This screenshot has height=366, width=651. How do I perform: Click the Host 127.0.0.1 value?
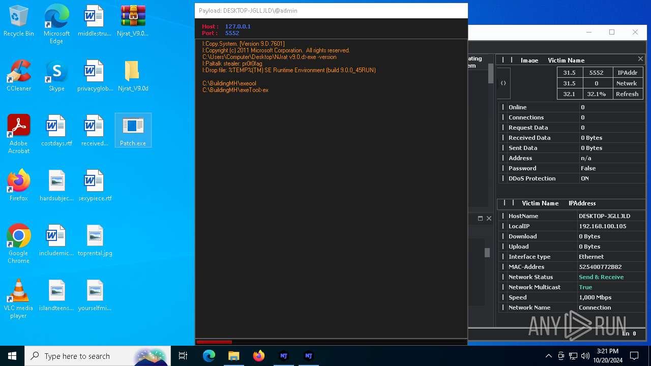pyautogui.click(x=238, y=26)
